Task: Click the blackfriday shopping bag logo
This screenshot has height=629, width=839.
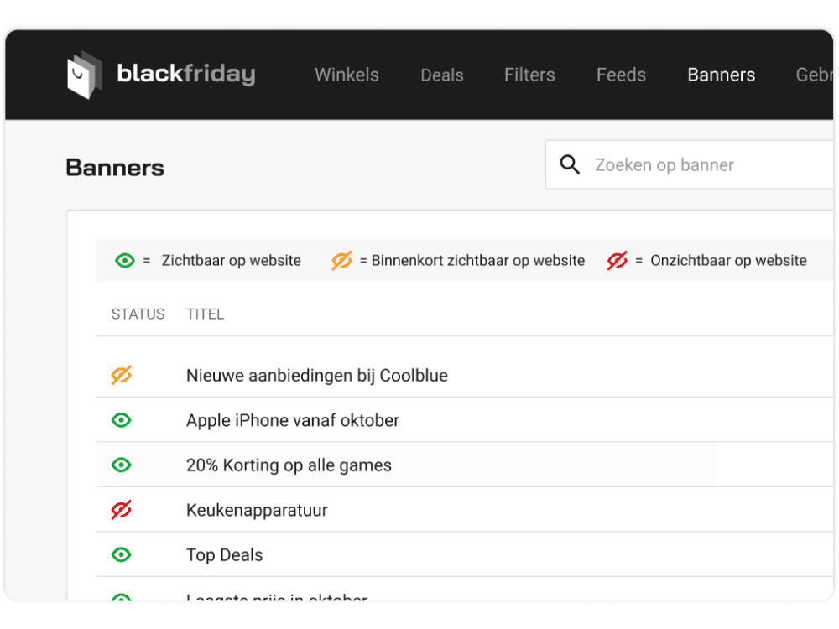Action: click(x=85, y=75)
